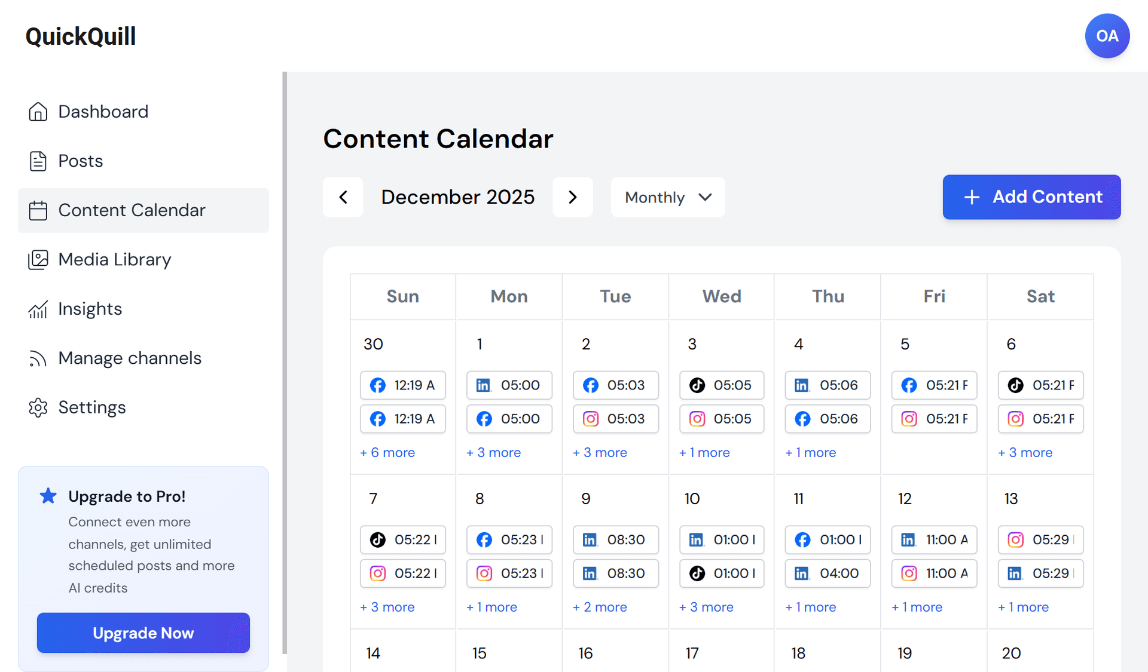Screen dimensions: 1148x672
Task: Advance to January with the next arrow
Action: 573,197
